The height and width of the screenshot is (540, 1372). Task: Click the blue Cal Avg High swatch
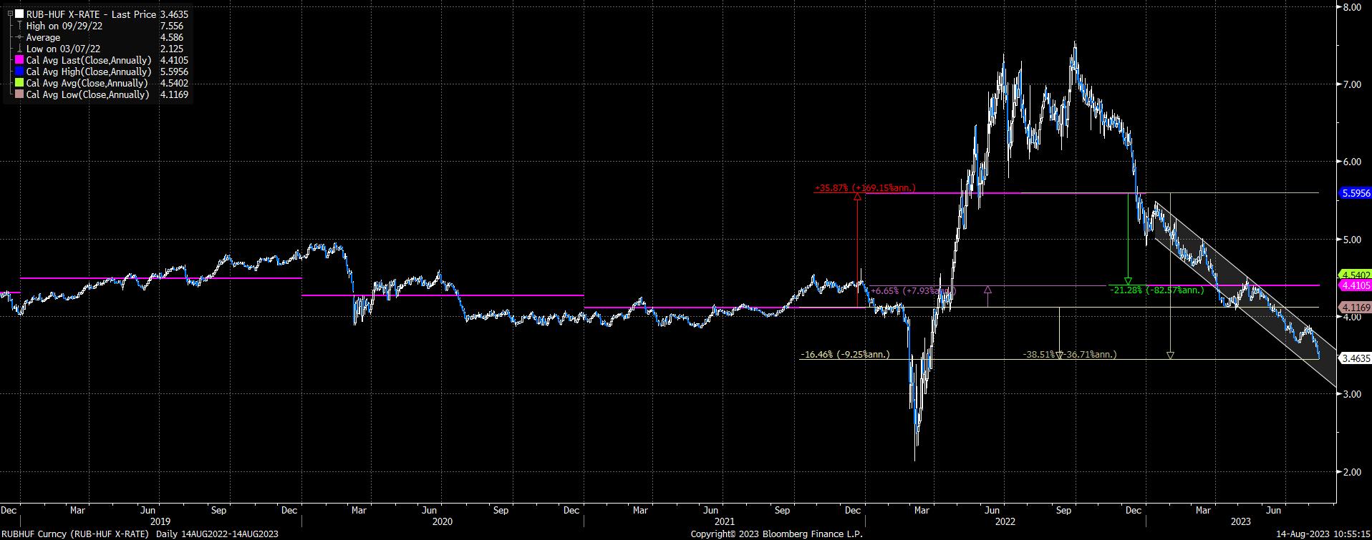pyautogui.click(x=20, y=72)
